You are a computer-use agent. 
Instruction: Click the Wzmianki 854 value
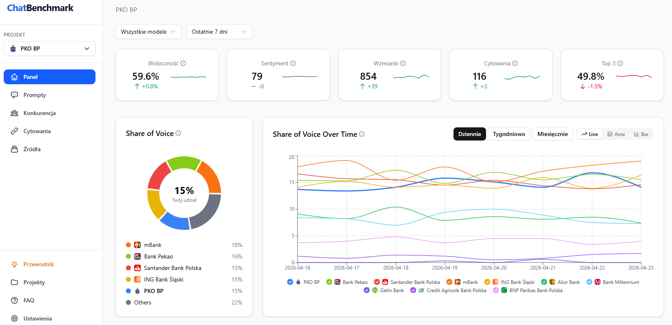(368, 76)
